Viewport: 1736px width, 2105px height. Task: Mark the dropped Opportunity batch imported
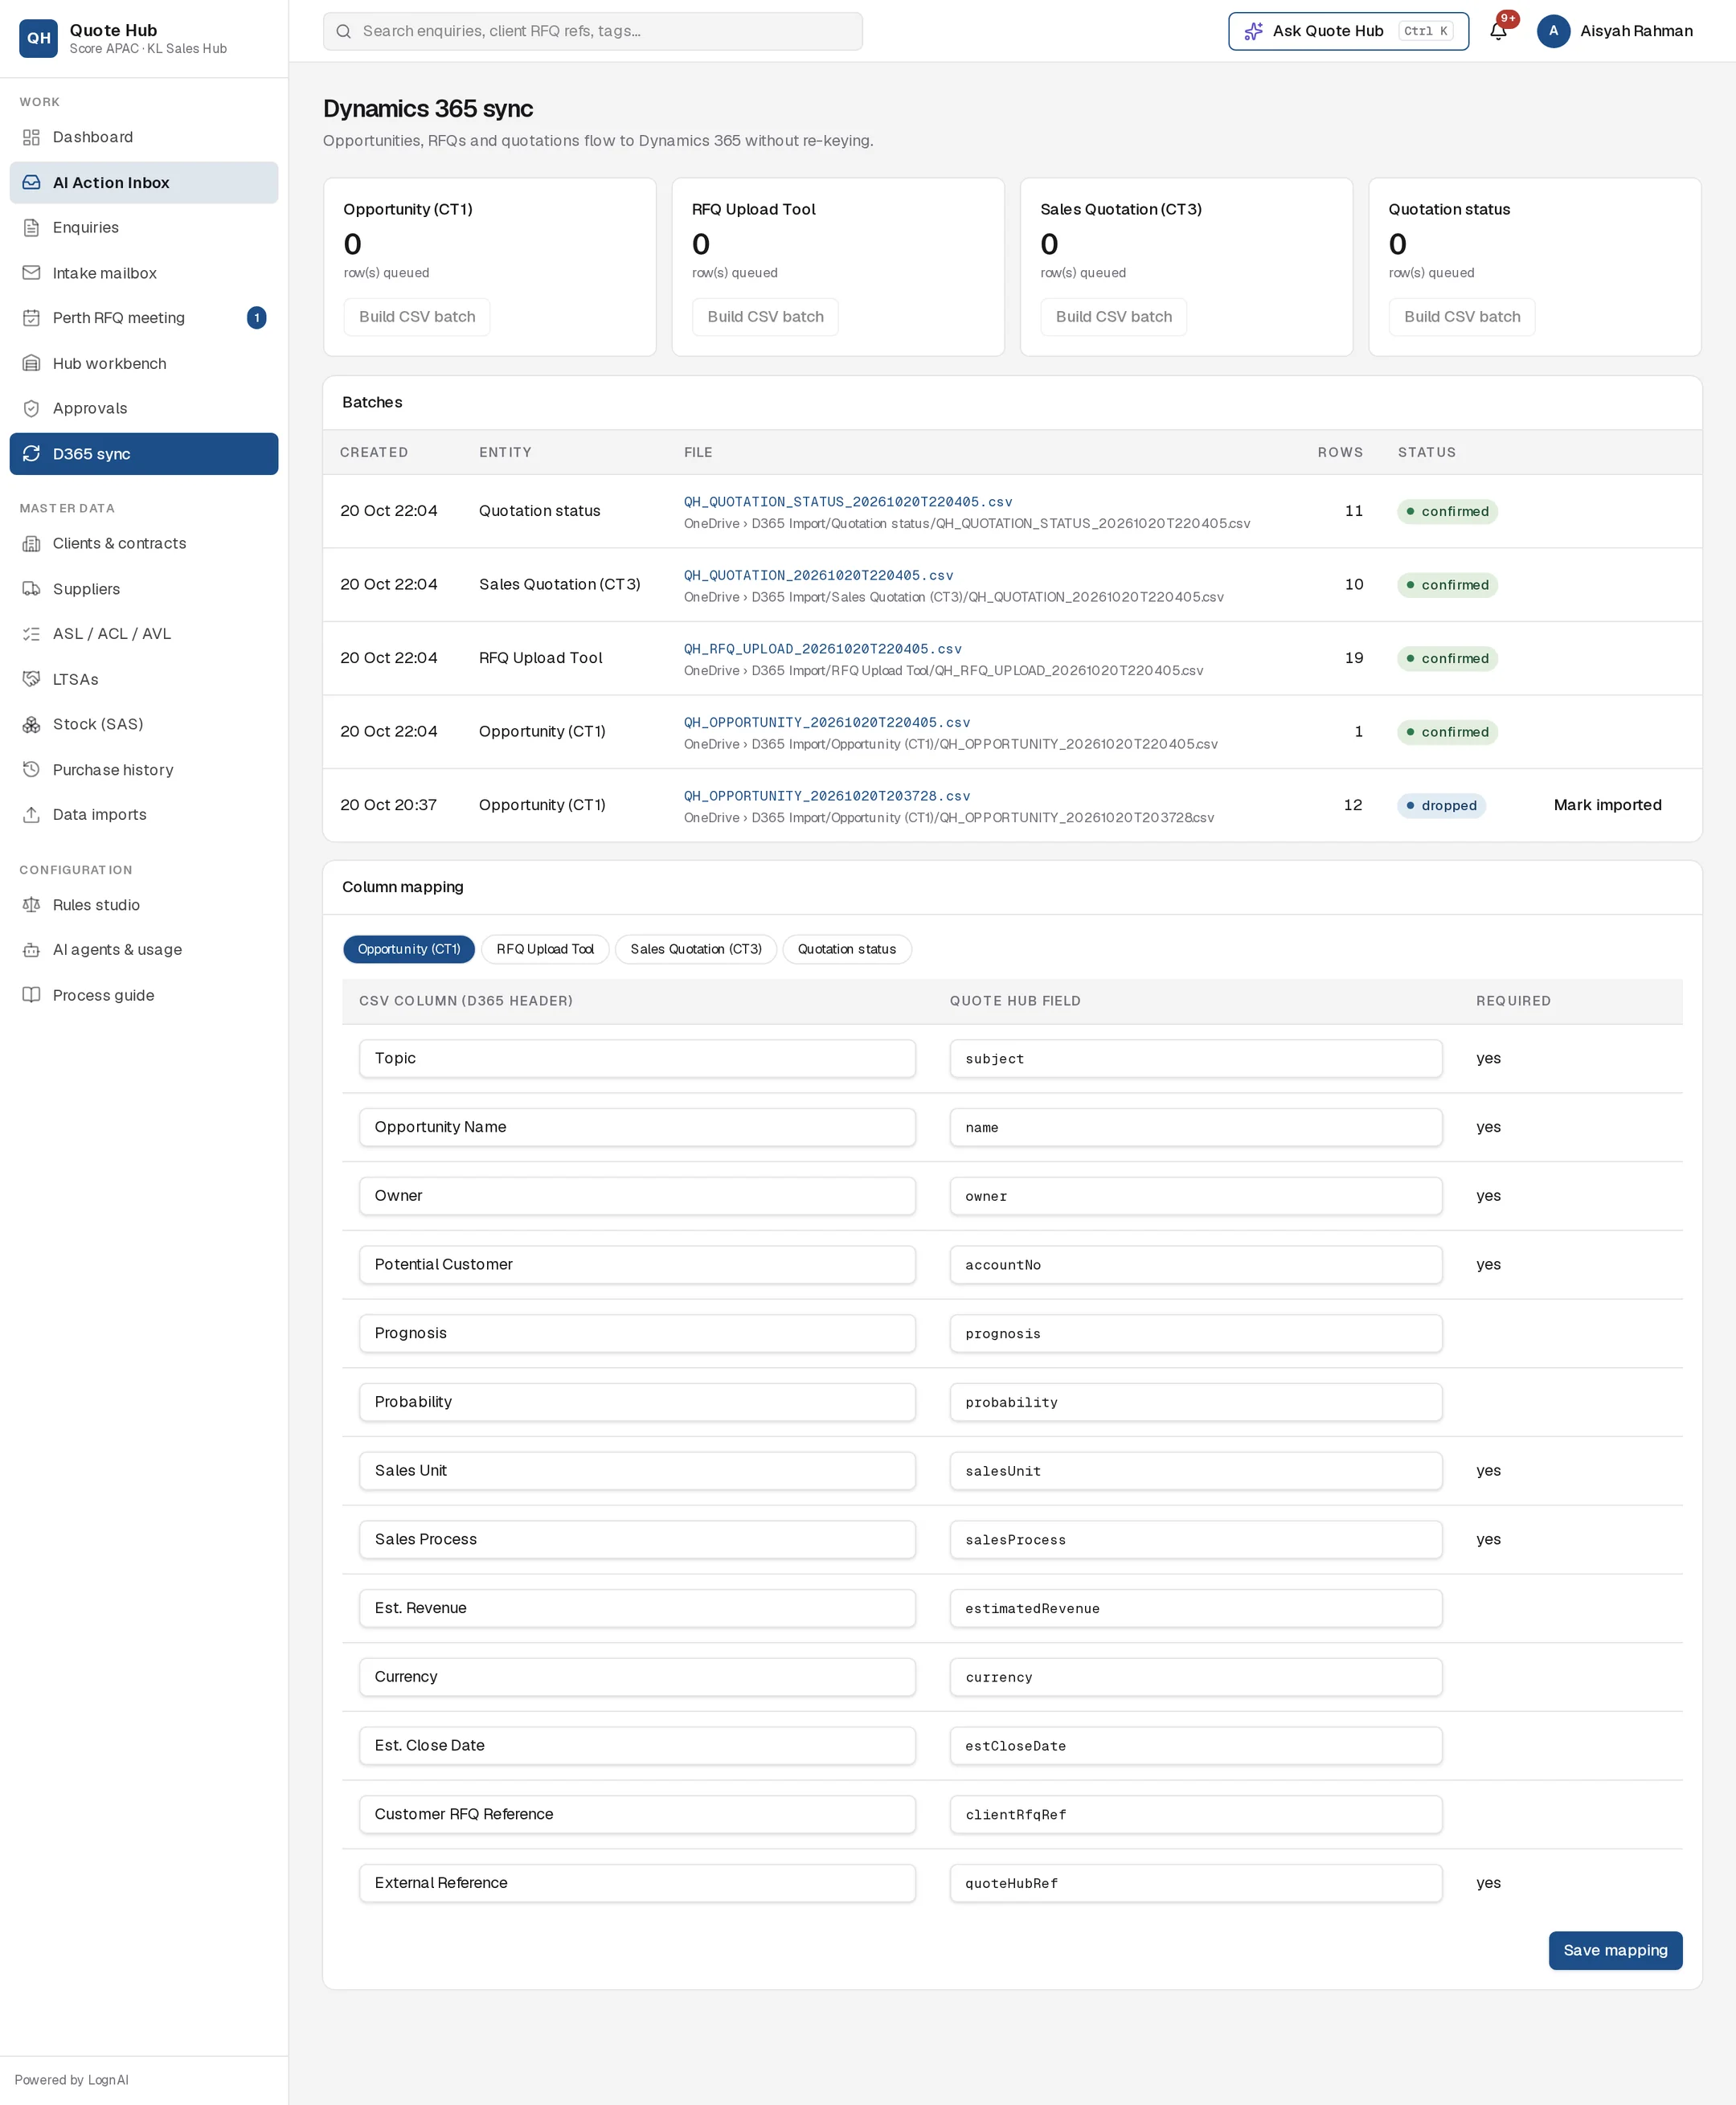pyautogui.click(x=1607, y=805)
